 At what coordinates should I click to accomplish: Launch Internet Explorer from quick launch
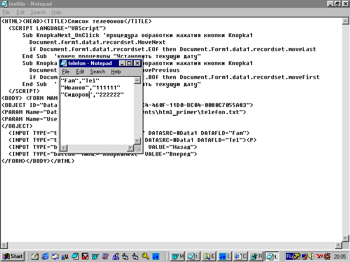[45, 256]
